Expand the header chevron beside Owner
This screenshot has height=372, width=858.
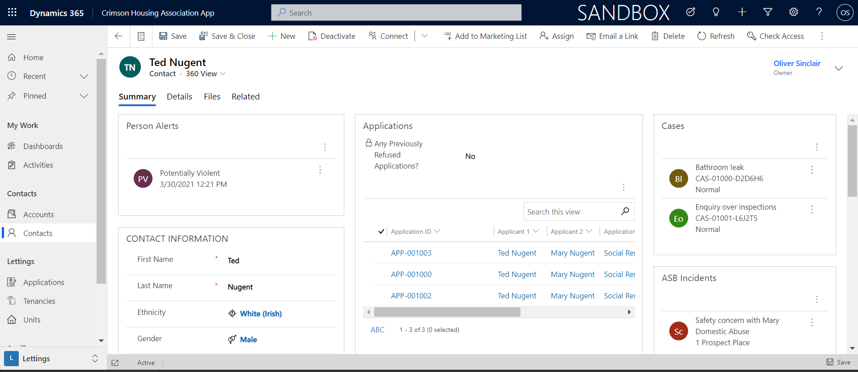point(839,68)
